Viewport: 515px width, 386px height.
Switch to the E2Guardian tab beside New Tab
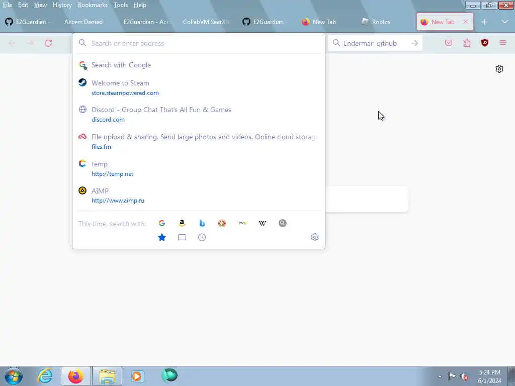coord(266,22)
